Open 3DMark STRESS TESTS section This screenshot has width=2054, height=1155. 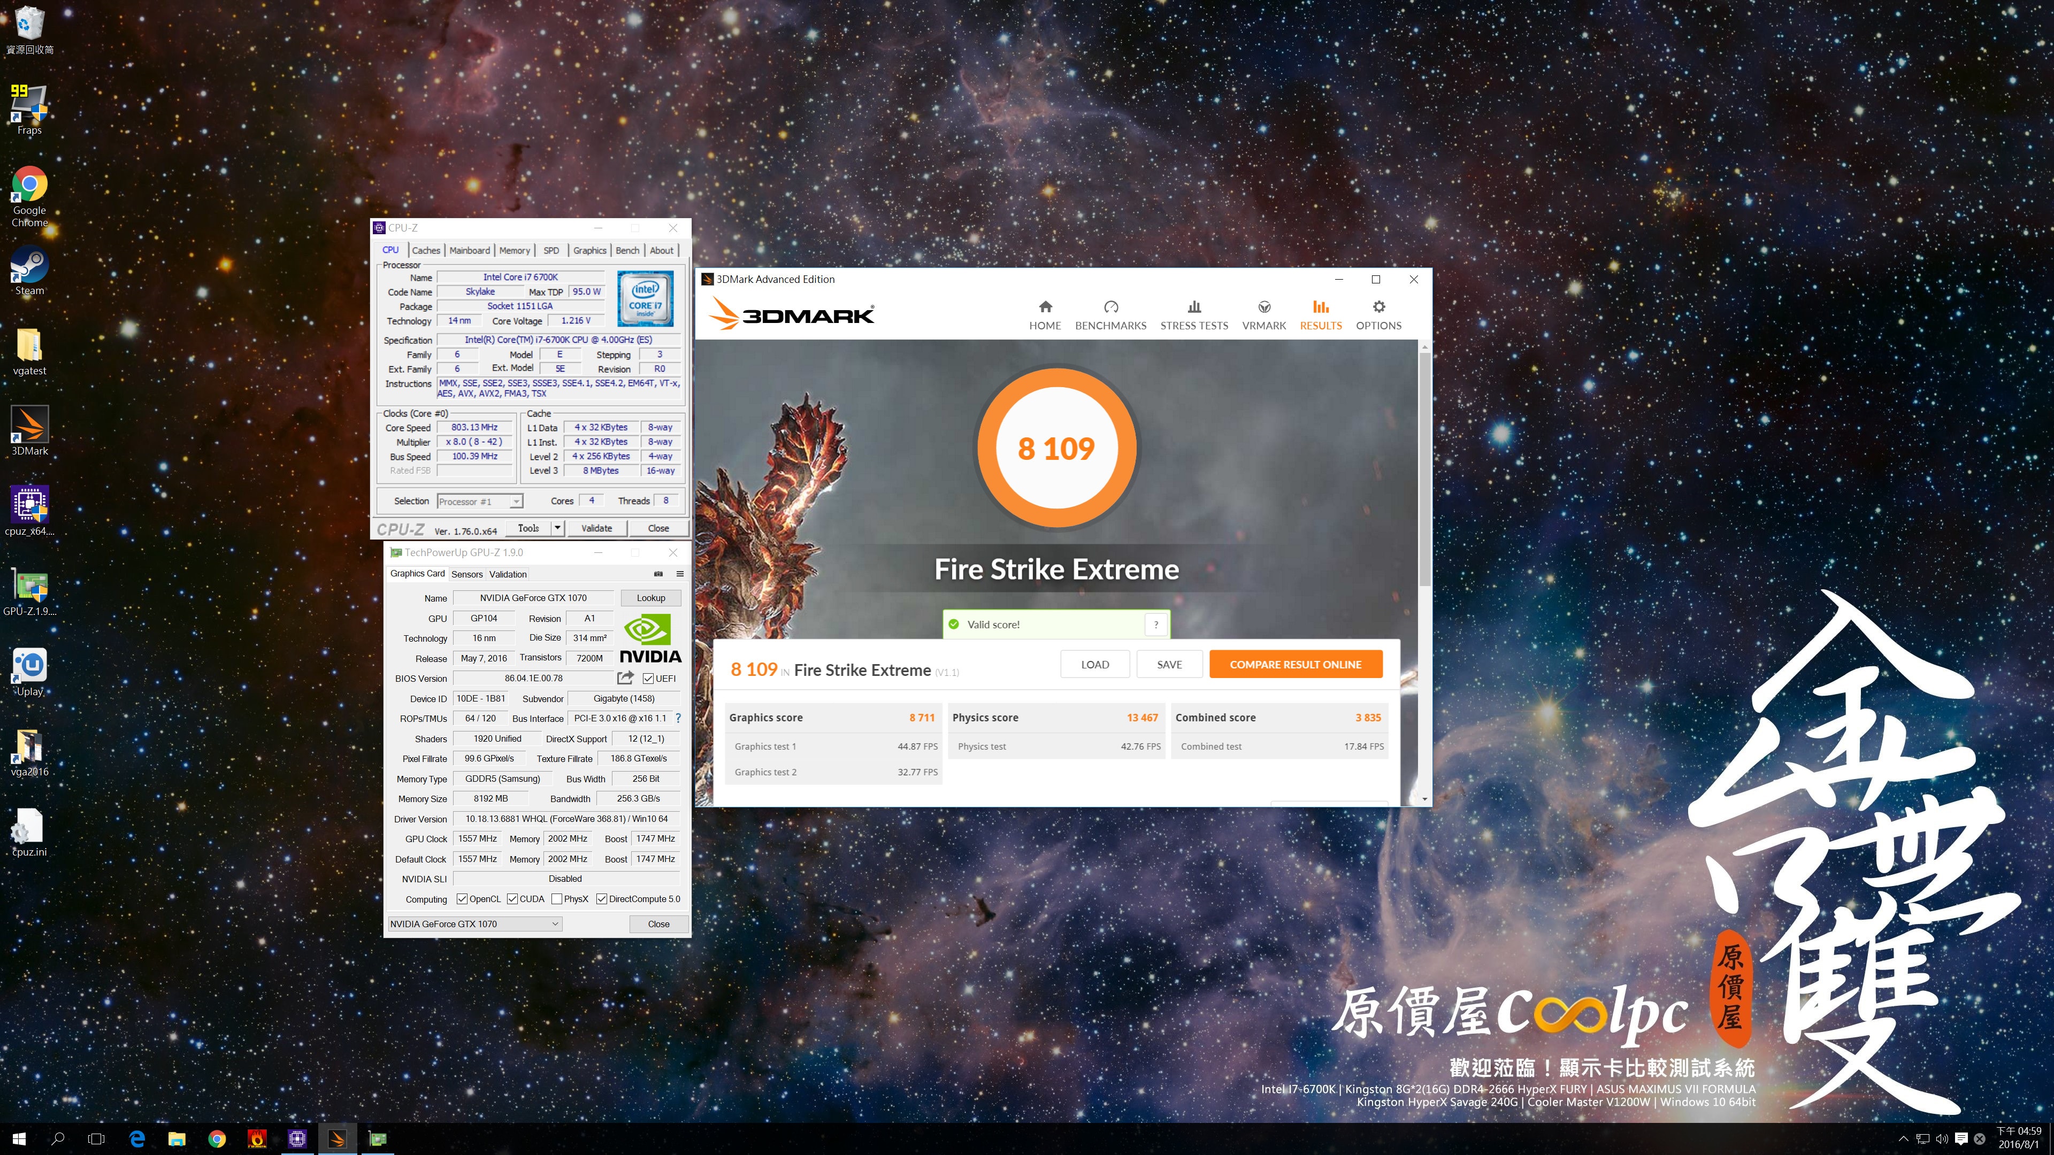[1194, 315]
